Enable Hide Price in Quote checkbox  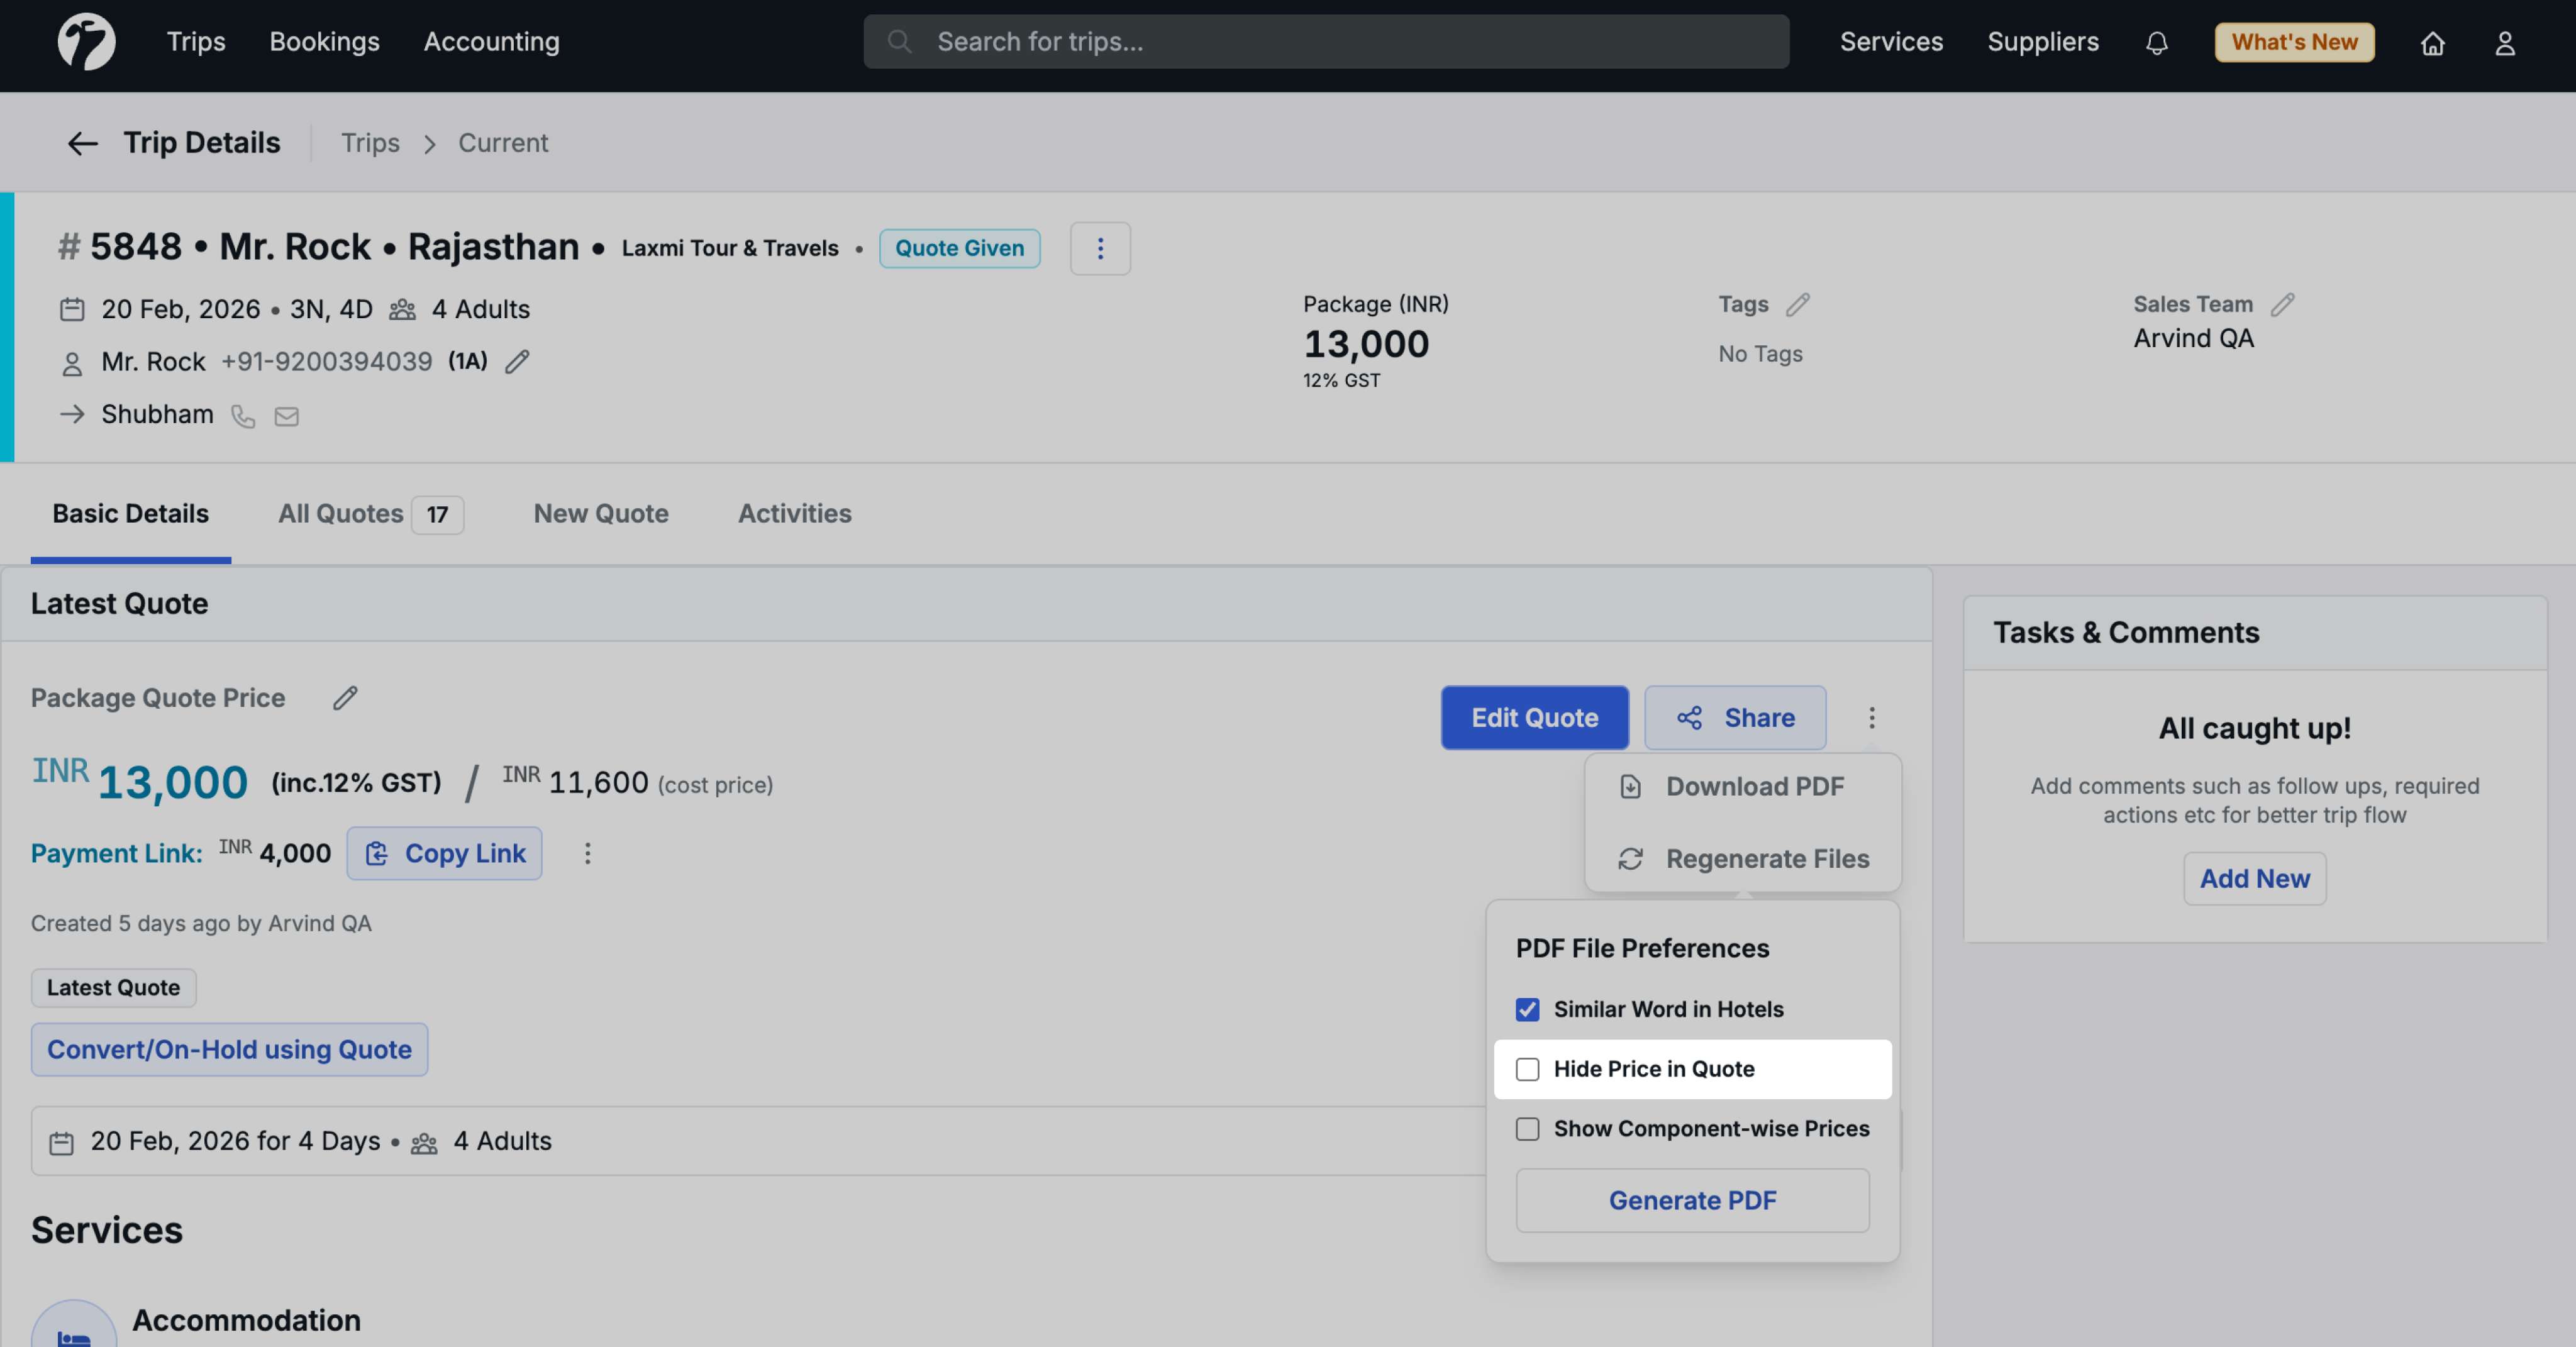point(1527,1069)
